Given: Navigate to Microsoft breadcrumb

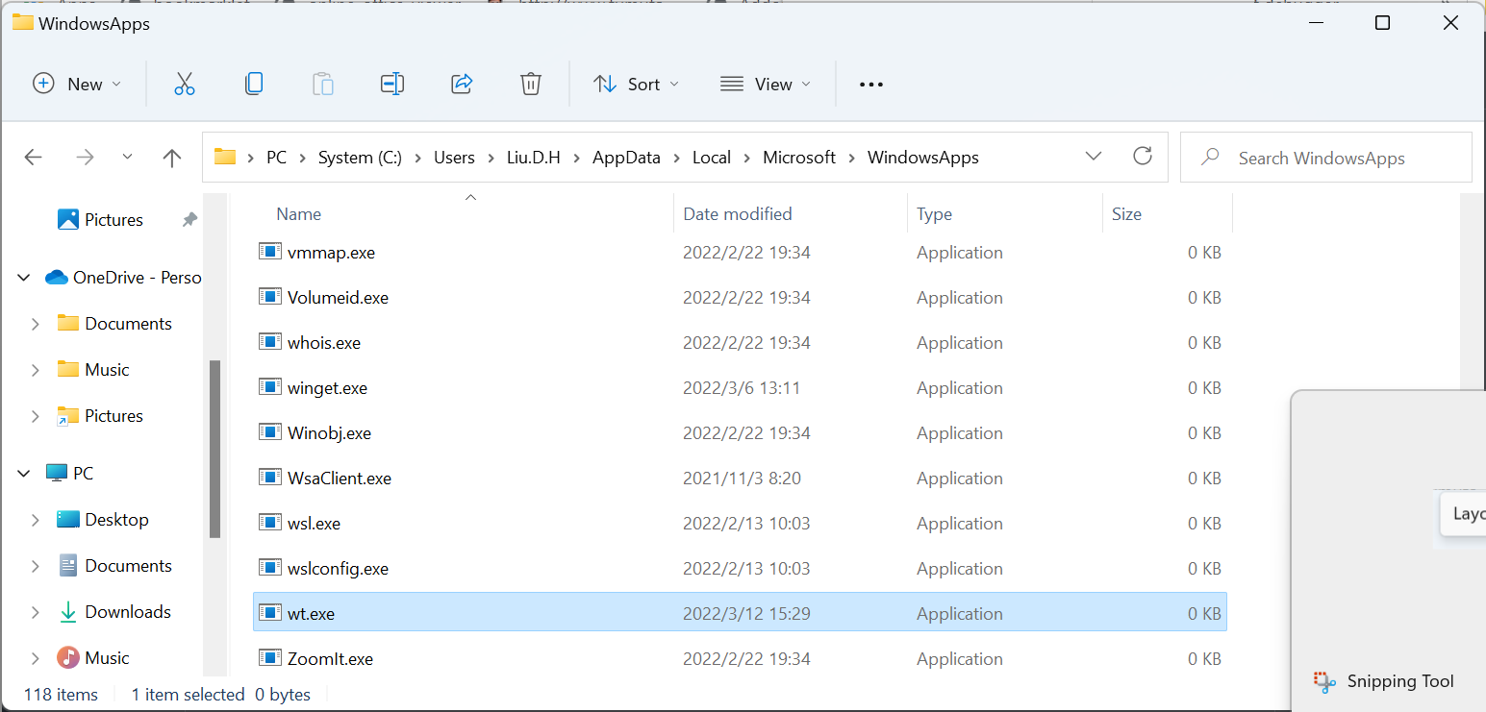Looking at the screenshot, I should (799, 158).
